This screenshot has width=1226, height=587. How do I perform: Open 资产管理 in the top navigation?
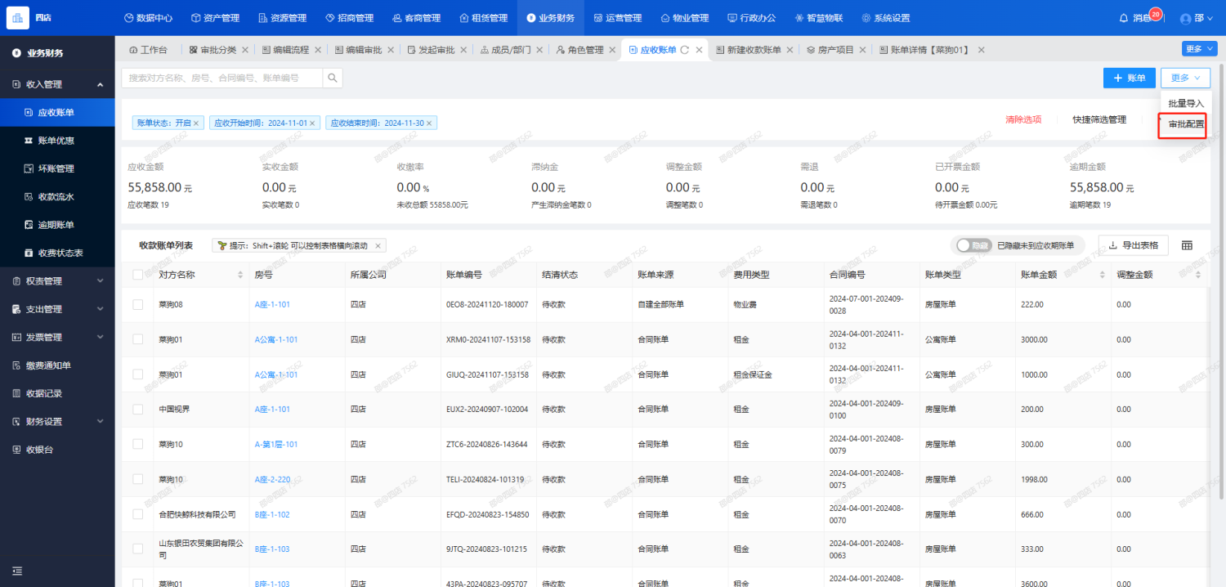pyautogui.click(x=216, y=18)
